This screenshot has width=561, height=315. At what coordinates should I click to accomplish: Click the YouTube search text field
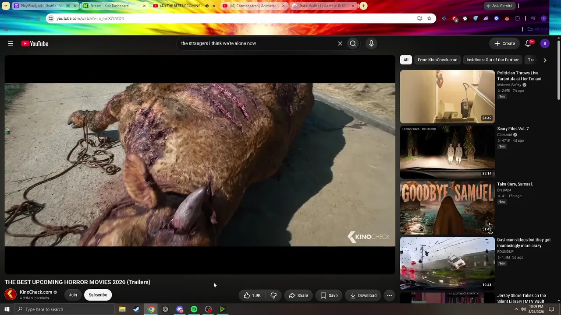pos(256,43)
